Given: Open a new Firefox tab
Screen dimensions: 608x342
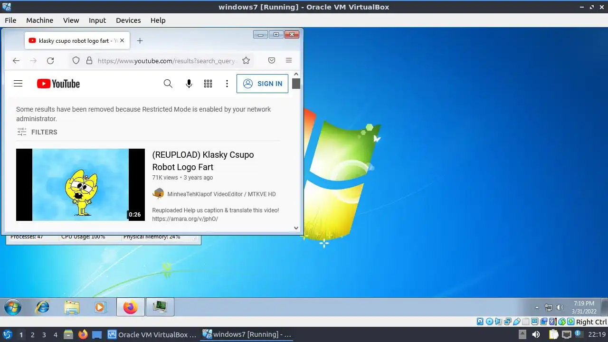Looking at the screenshot, I should (x=140, y=41).
